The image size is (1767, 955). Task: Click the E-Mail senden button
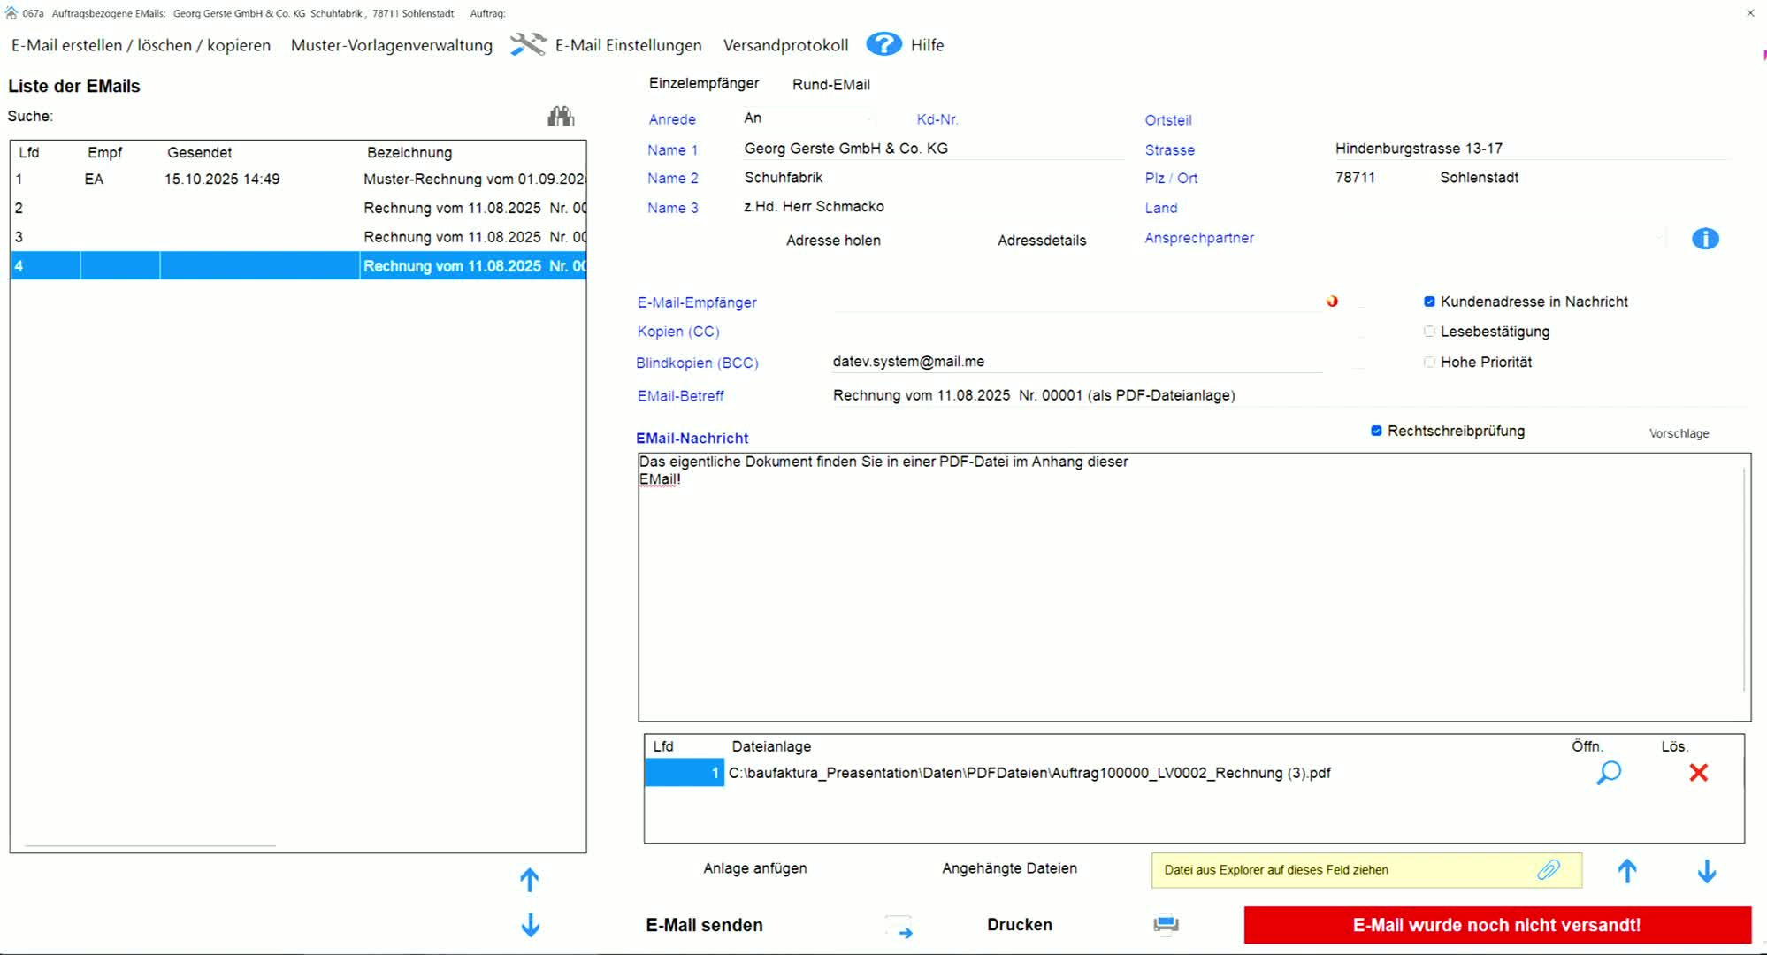[x=704, y=925]
